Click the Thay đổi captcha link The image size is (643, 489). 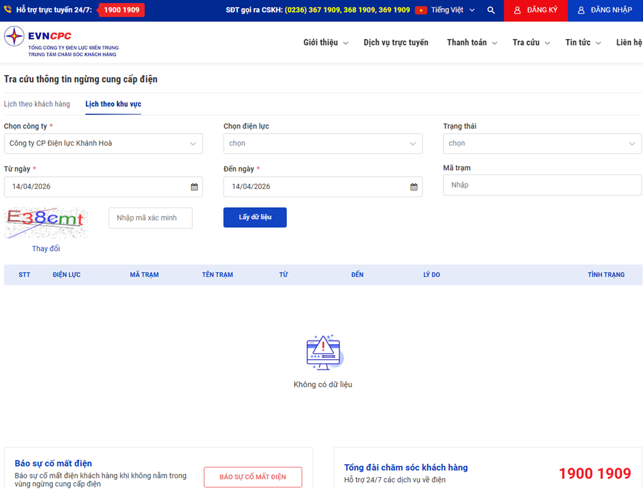(x=46, y=249)
